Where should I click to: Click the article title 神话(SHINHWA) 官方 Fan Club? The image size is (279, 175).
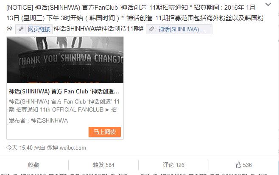[x=64, y=91]
